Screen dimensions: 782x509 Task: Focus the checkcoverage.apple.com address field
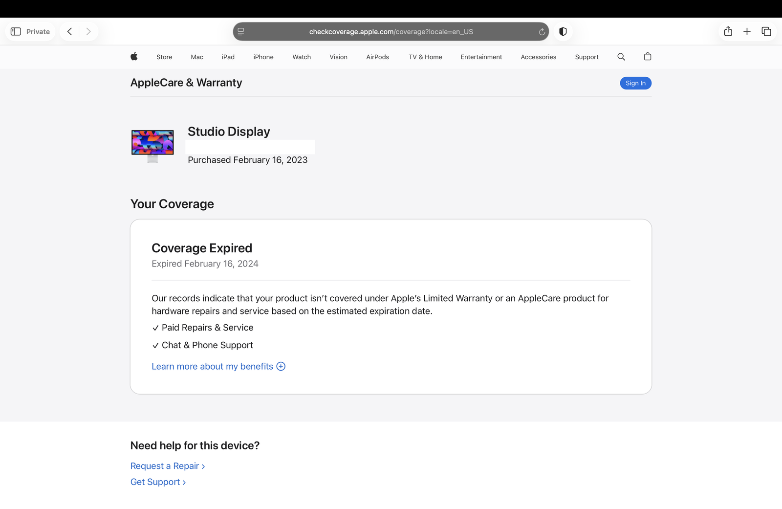click(391, 32)
